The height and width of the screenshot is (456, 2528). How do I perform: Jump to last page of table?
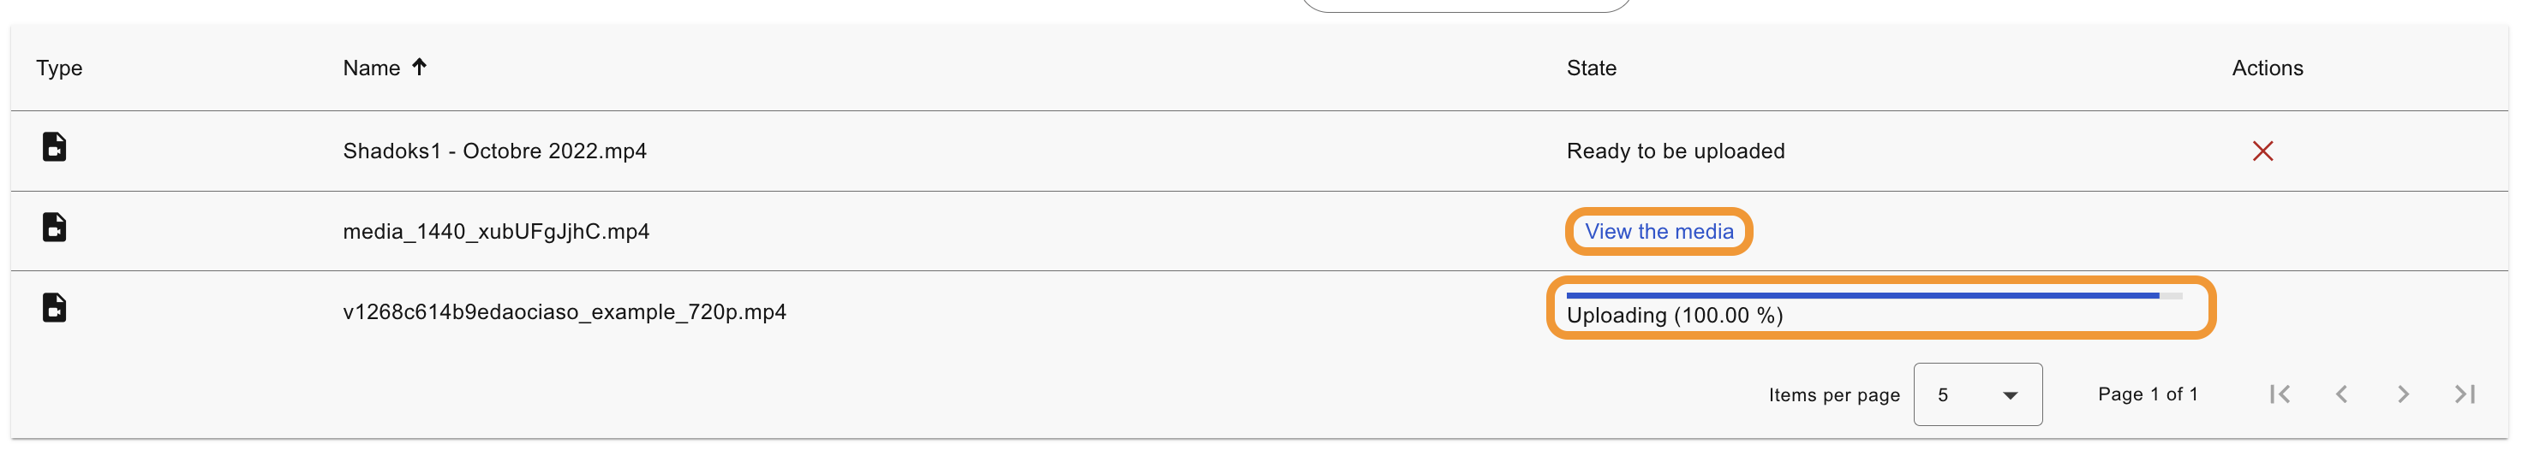point(2465,394)
